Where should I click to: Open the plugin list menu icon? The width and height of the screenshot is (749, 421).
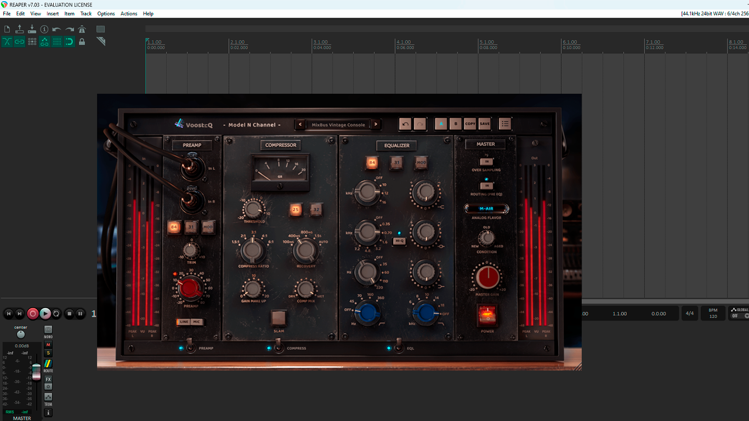[505, 124]
